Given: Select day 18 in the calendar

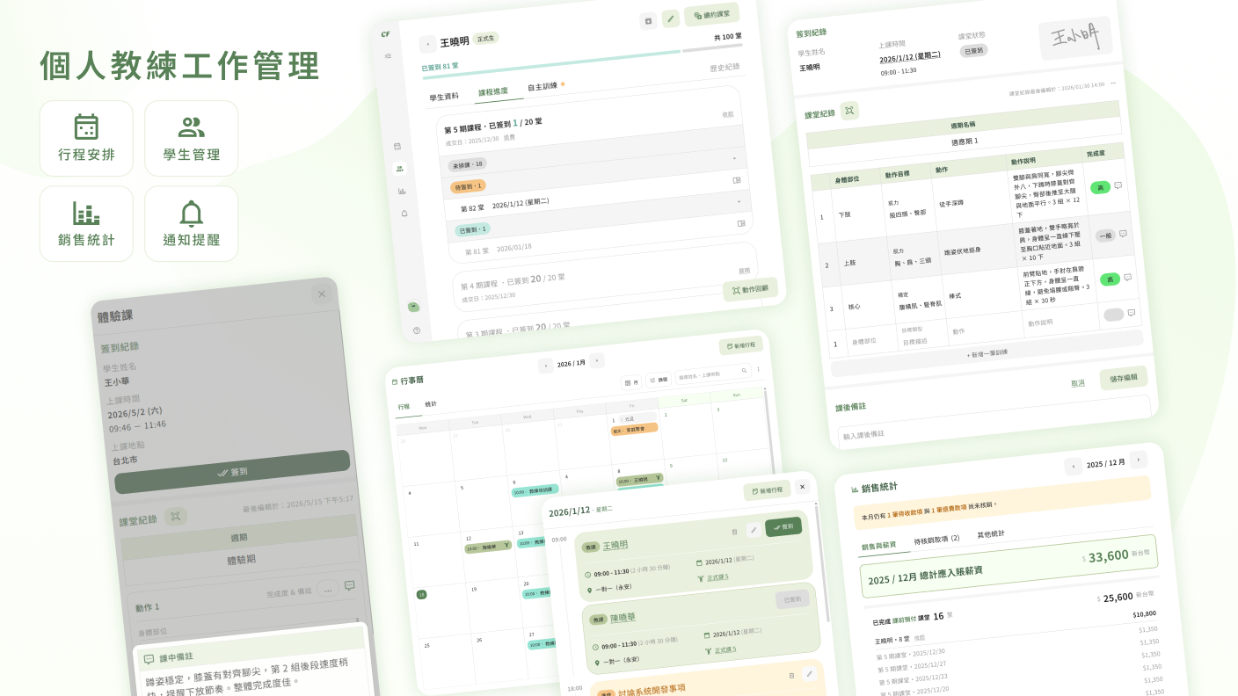Looking at the screenshot, I should pyautogui.click(x=421, y=595).
